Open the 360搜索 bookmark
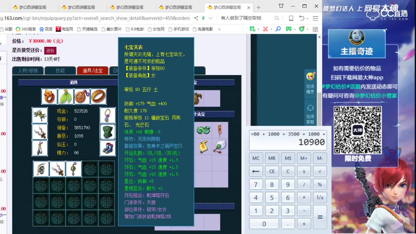 (x=26, y=29)
